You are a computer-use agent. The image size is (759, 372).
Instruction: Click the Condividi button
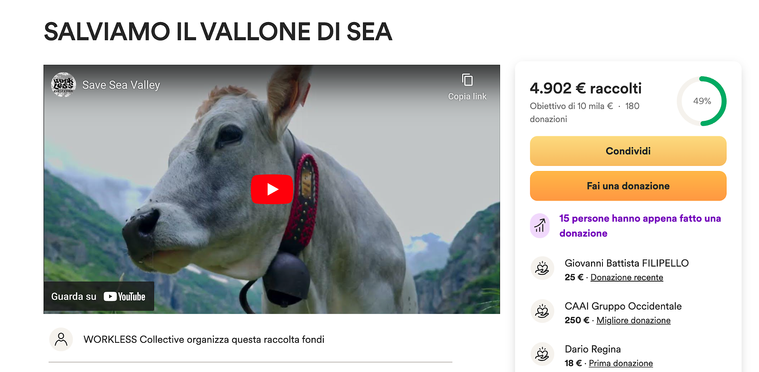pos(628,151)
